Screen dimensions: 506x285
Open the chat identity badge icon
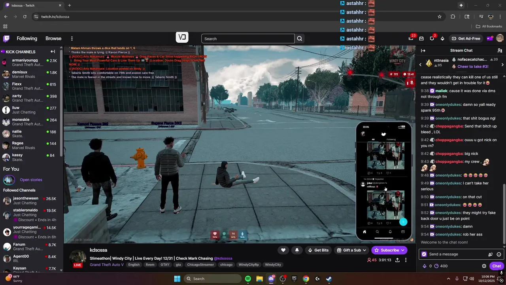pos(424,254)
